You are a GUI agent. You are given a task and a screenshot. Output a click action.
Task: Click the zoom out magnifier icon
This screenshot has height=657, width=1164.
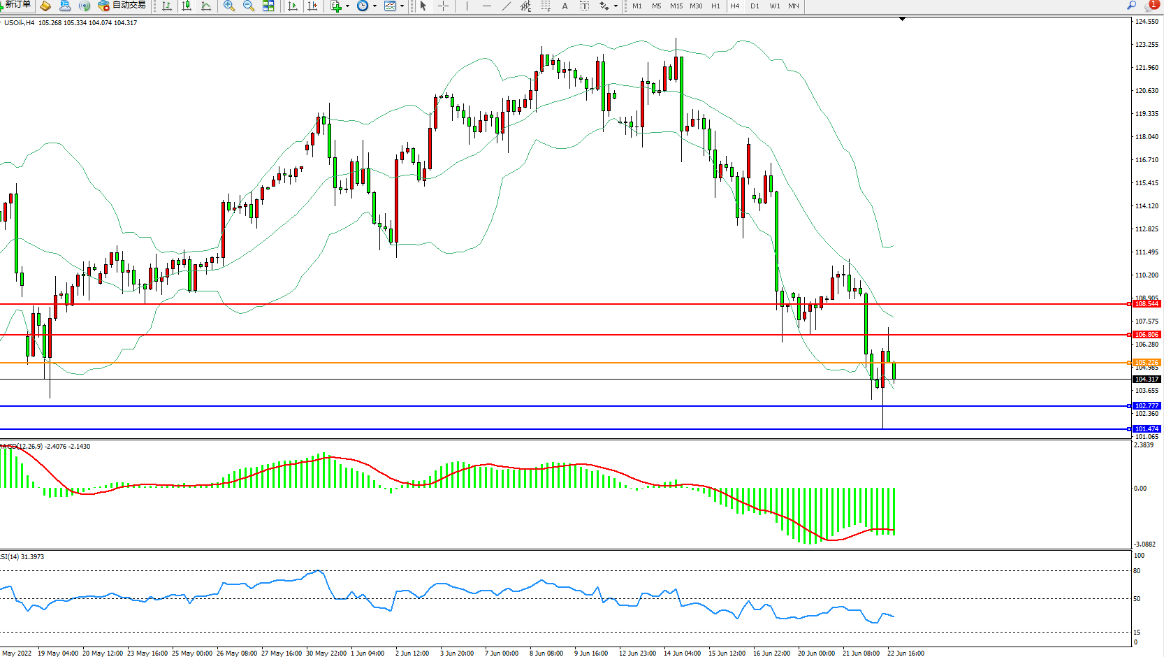(248, 6)
